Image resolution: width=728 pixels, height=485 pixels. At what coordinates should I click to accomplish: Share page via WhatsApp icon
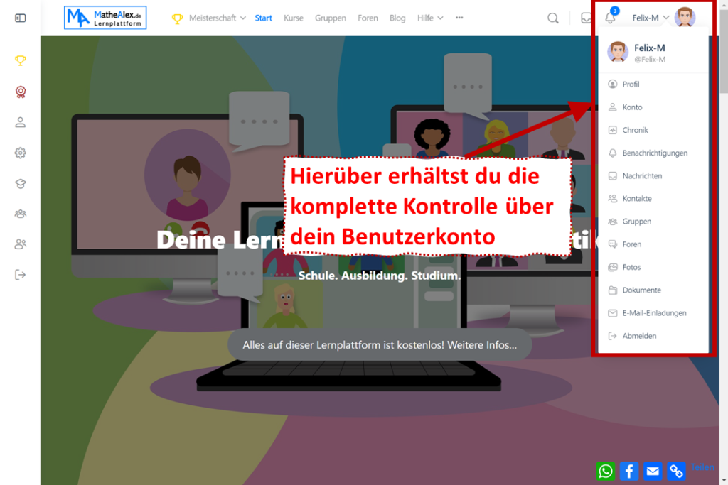[x=606, y=470]
